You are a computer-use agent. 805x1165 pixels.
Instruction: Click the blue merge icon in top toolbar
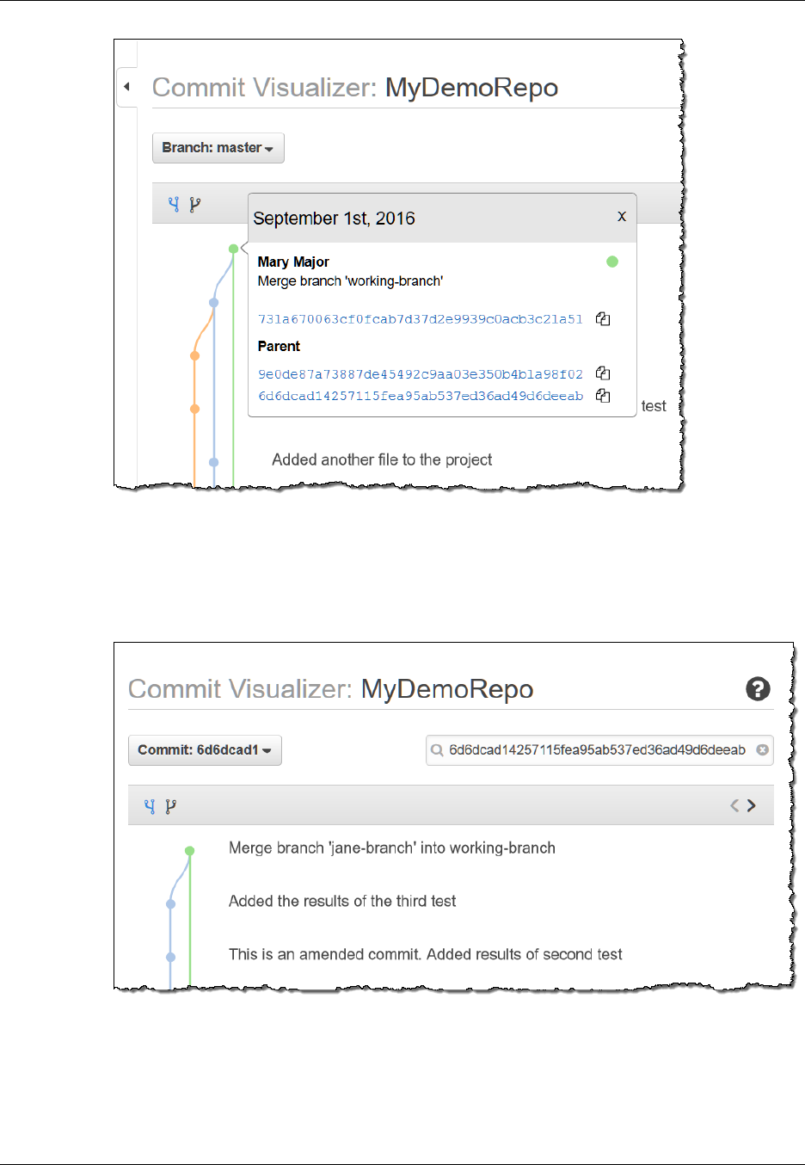(174, 204)
